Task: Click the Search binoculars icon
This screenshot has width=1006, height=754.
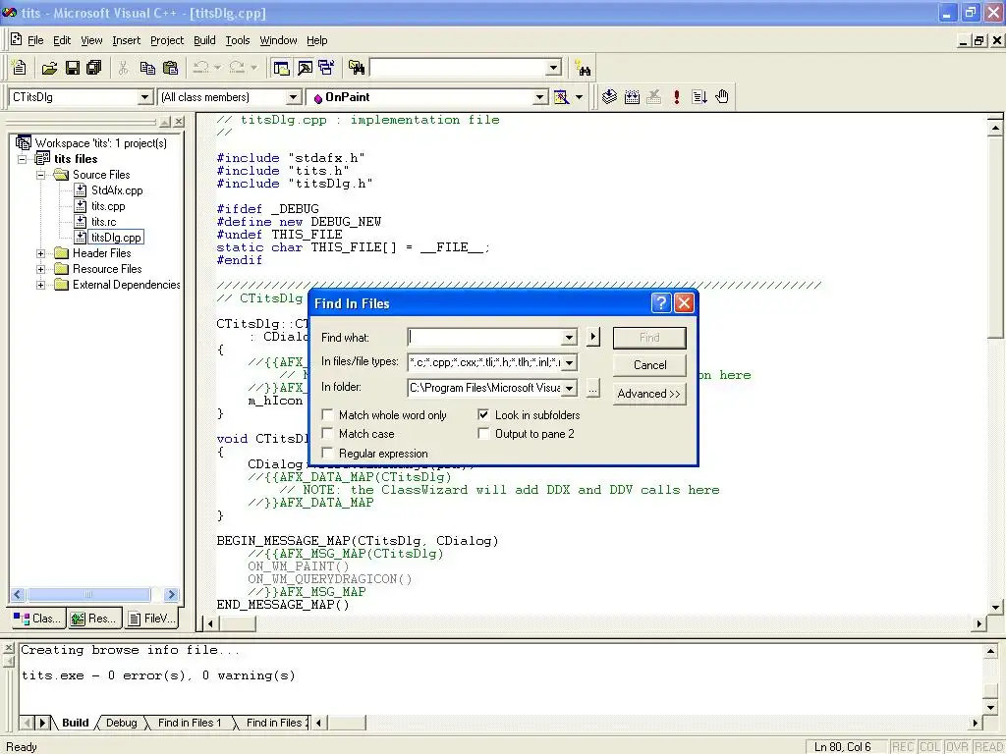Action: (x=583, y=68)
